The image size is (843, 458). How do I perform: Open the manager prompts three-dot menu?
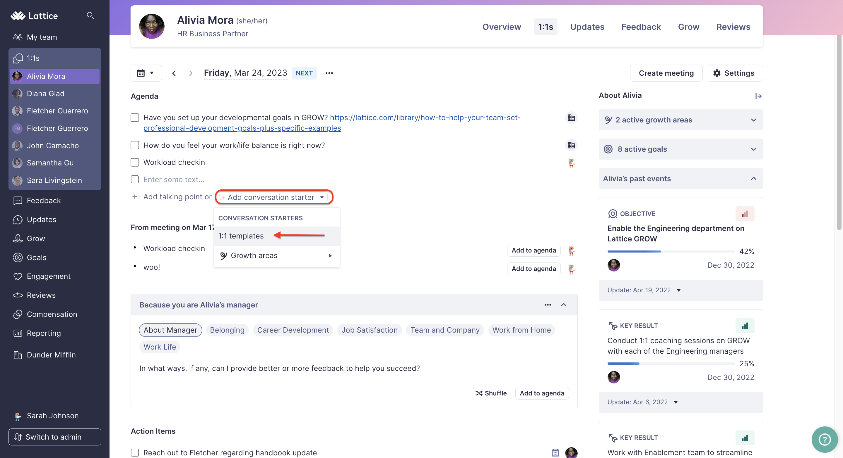pyautogui.click(x=548, y=305)
